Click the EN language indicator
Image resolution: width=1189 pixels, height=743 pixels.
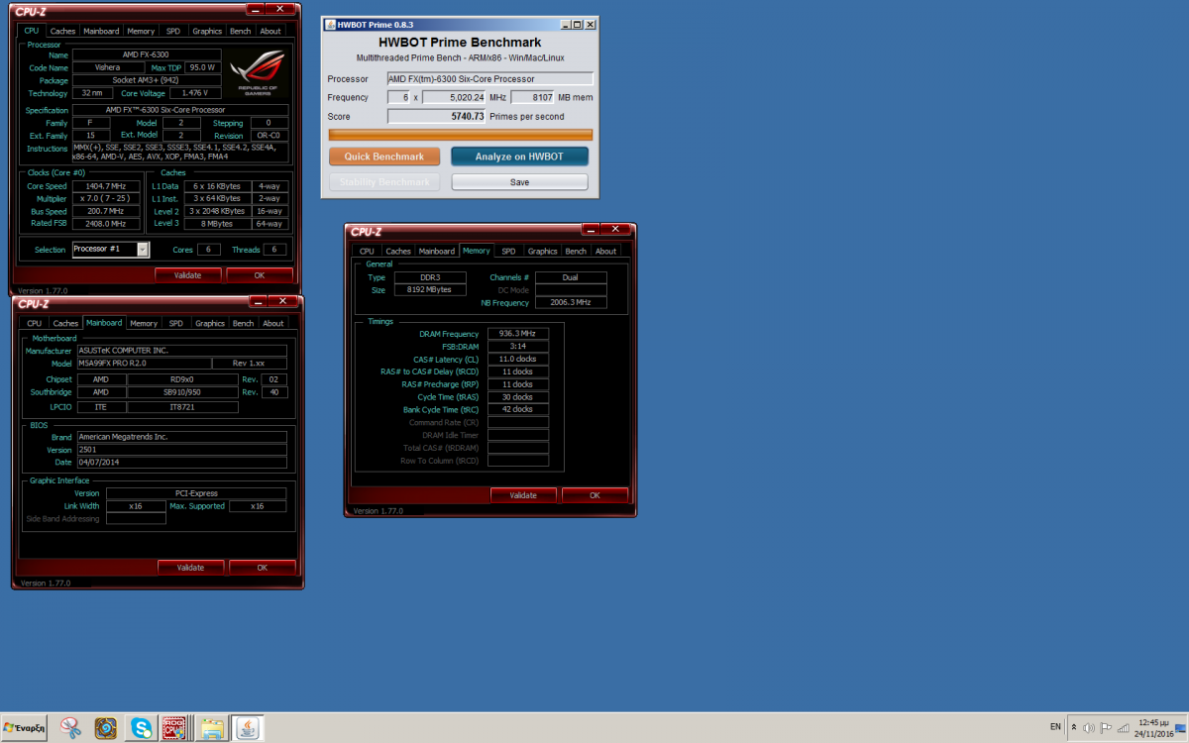click(x=1055, y=727)
